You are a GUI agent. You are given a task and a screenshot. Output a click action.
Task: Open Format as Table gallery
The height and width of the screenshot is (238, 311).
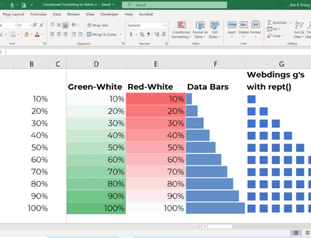(x=200, y=30)
